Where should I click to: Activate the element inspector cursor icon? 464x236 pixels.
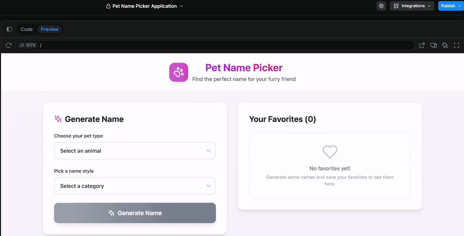pos(445,45)
